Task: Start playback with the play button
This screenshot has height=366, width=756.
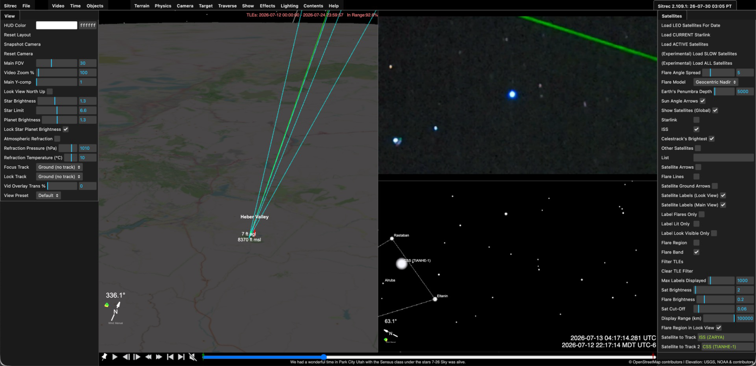Action: click(115, 357)
